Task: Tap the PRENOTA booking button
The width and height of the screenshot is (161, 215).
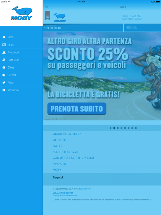Action: coord(142,28)
